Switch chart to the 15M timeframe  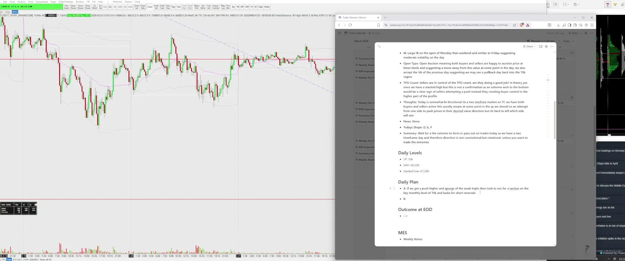coord(247,7)
